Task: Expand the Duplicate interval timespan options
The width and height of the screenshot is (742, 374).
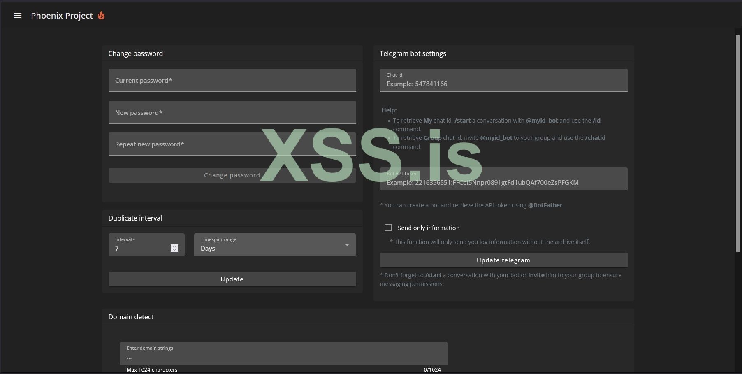Action: click(x=275, y=245)
